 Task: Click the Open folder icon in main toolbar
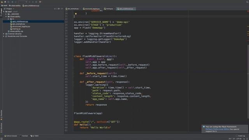coord(2,2)
